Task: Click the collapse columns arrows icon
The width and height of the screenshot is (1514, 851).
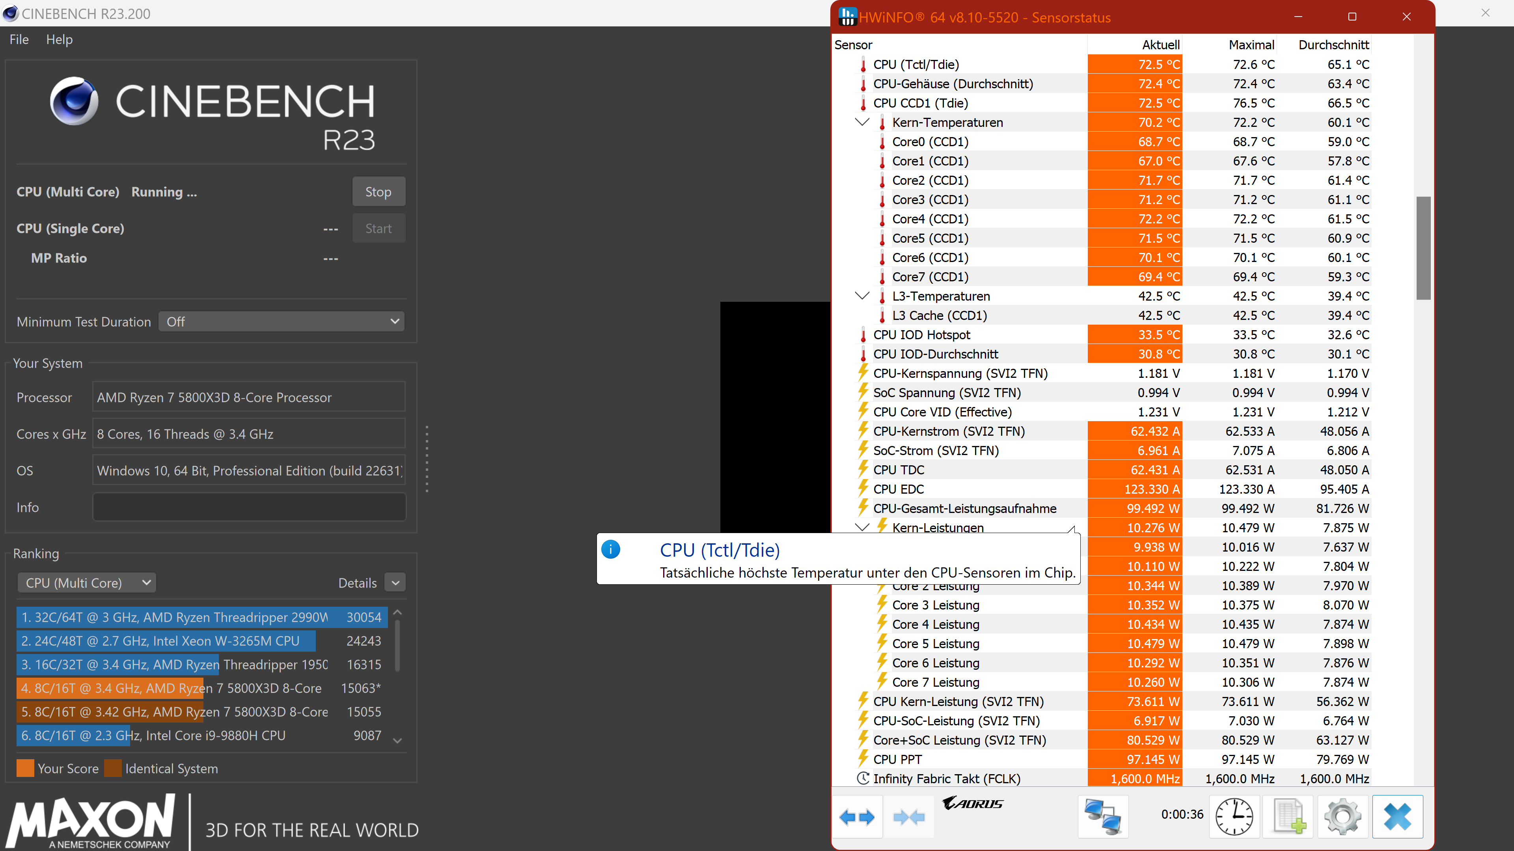Action: point(909,816)
